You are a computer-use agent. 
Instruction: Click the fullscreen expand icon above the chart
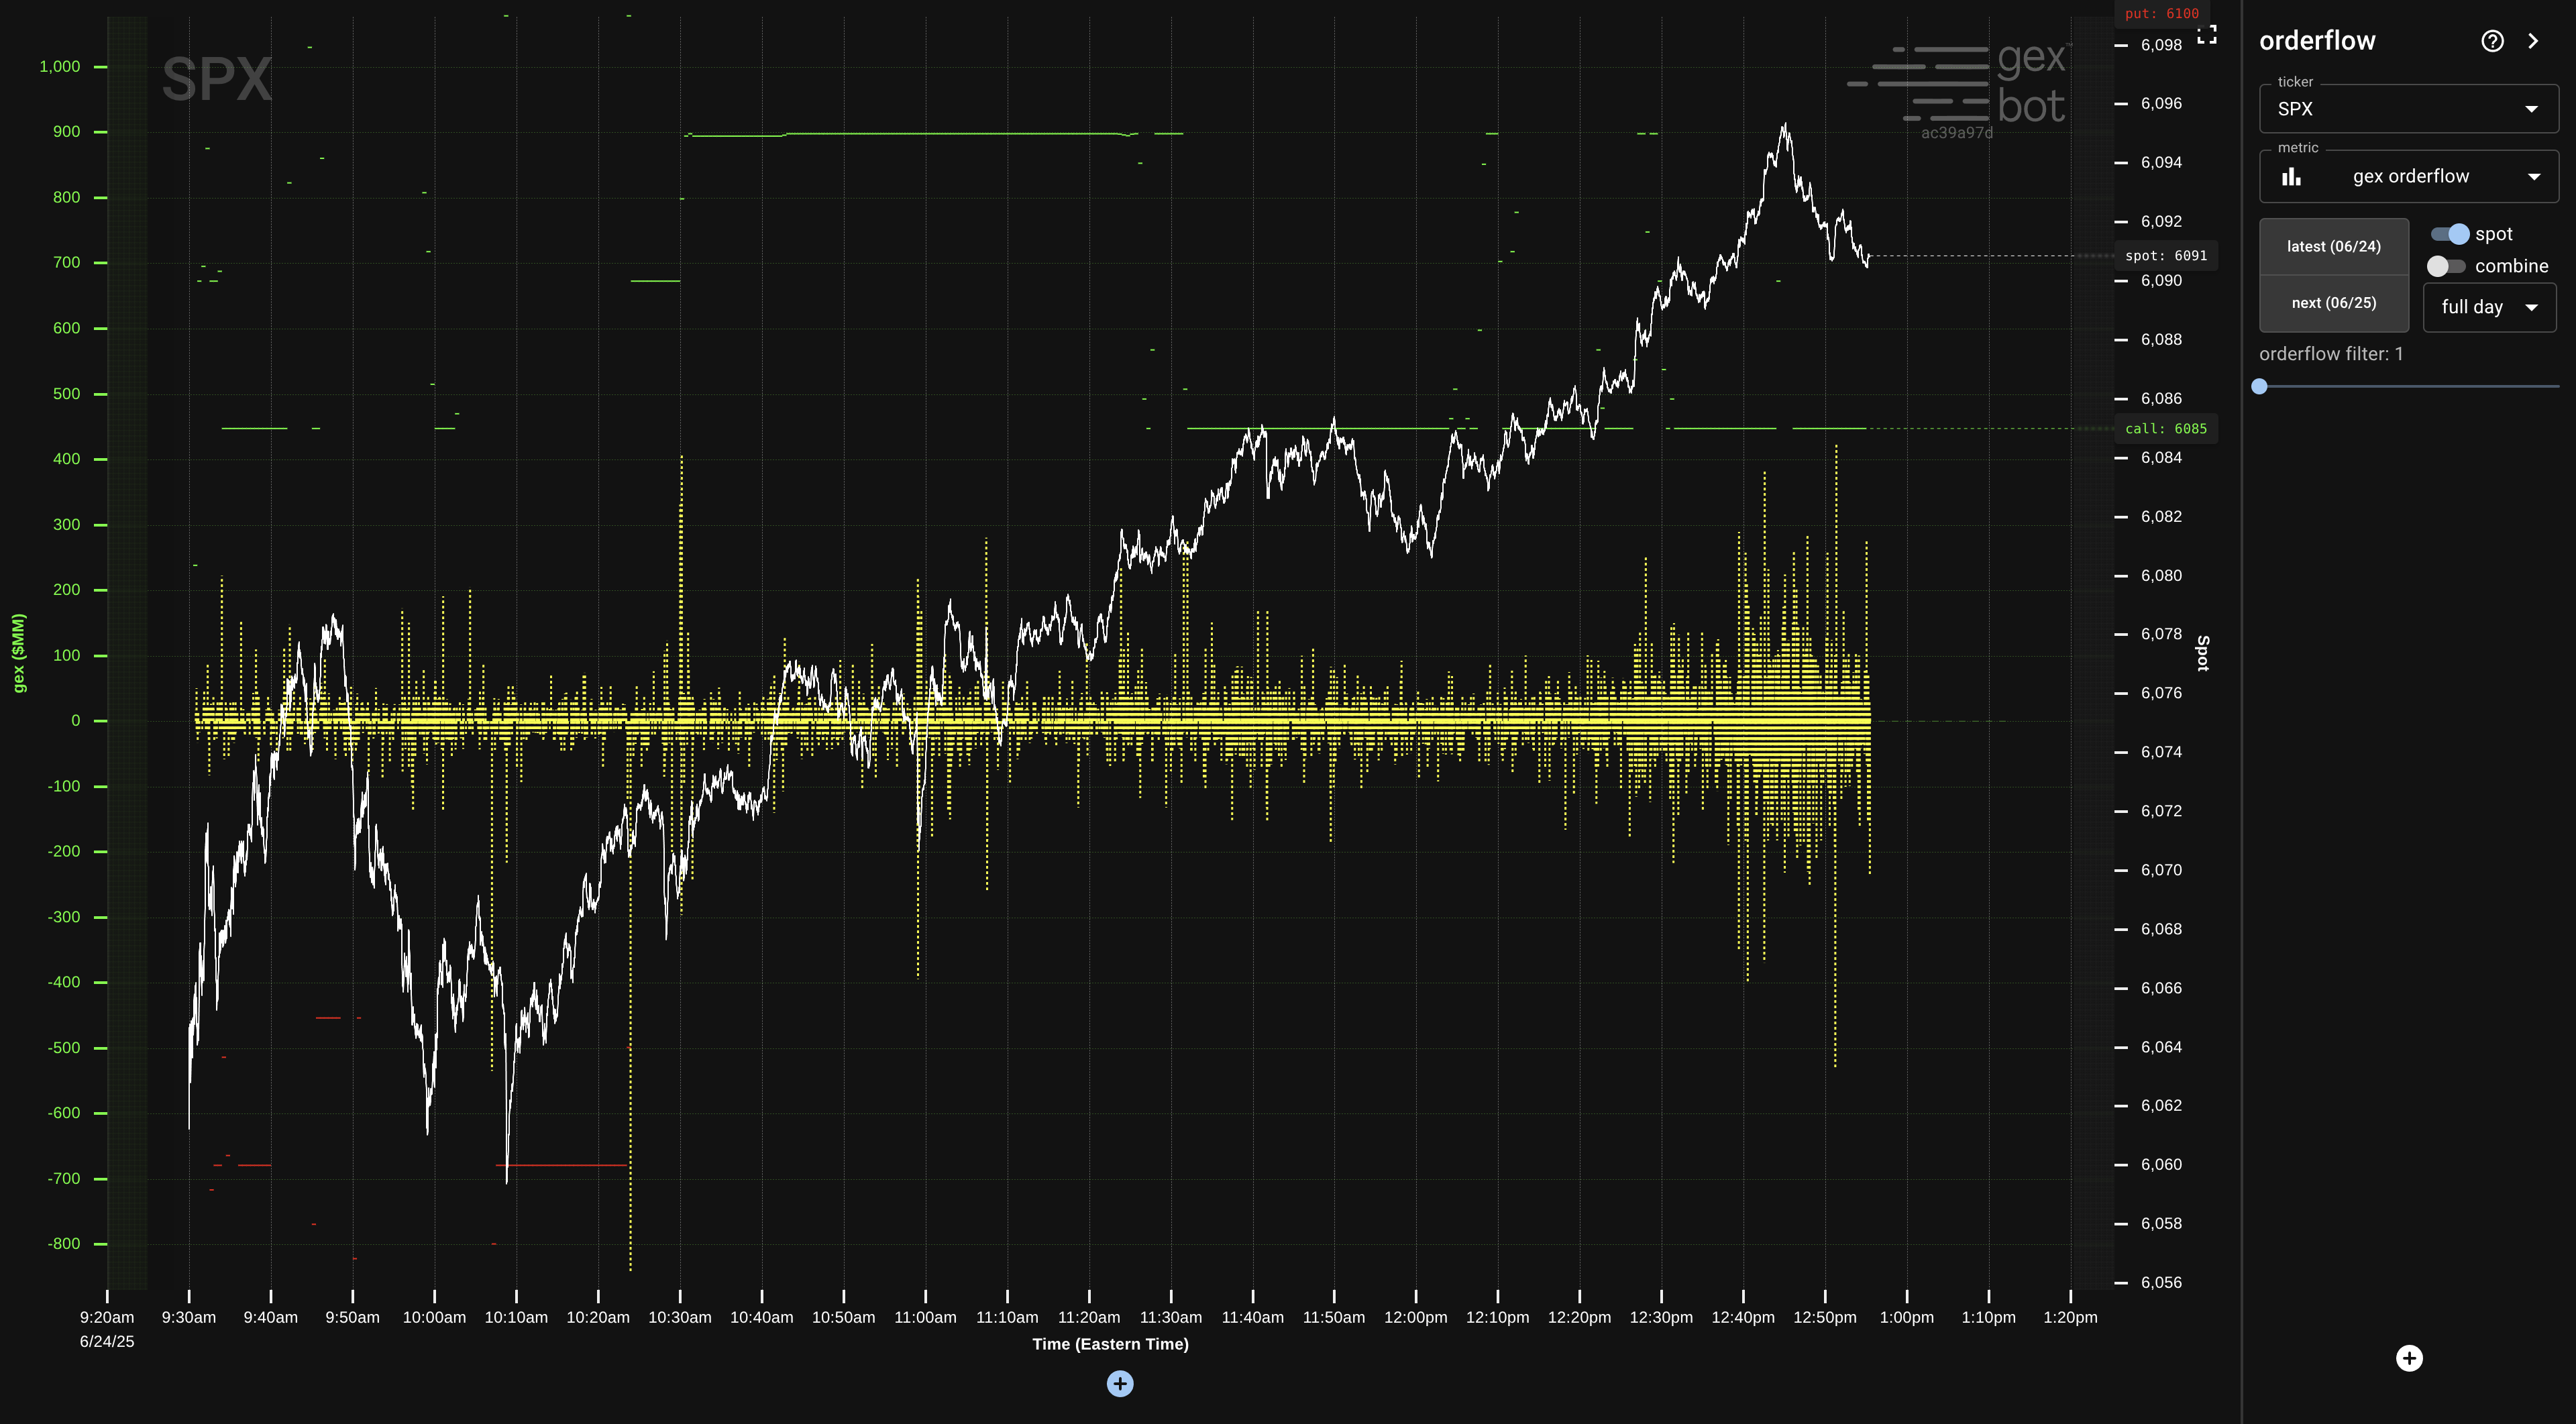(x=2207, y=35)
